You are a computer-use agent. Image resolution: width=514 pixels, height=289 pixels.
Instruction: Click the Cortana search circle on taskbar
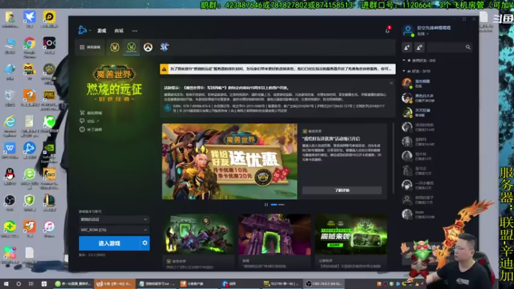pos(19,284)
